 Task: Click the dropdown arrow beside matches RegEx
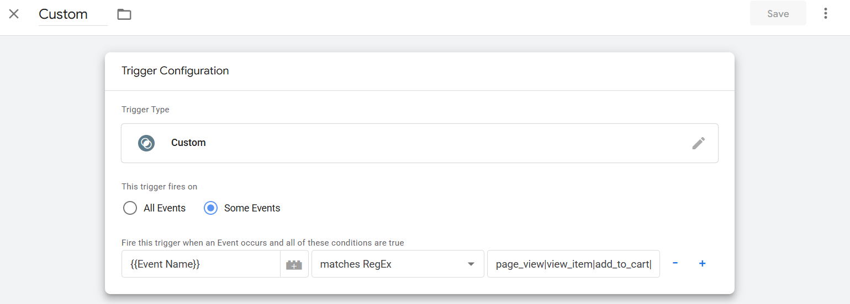pos(471,264)
